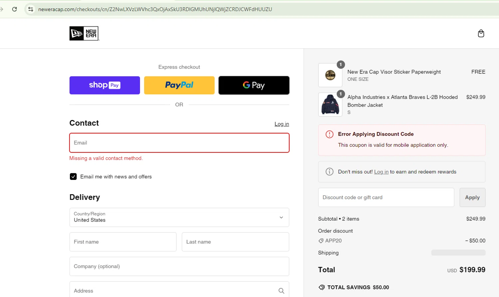The height and width of the screenshot is (297, 499).
Task: Check out using Google Pay
Action: 253,85
